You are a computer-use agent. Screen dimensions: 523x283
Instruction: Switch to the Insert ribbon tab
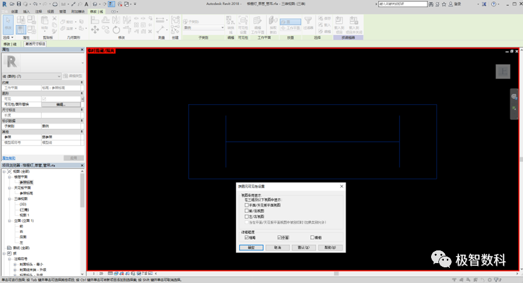pyautogui.click(x=27, y=11)
